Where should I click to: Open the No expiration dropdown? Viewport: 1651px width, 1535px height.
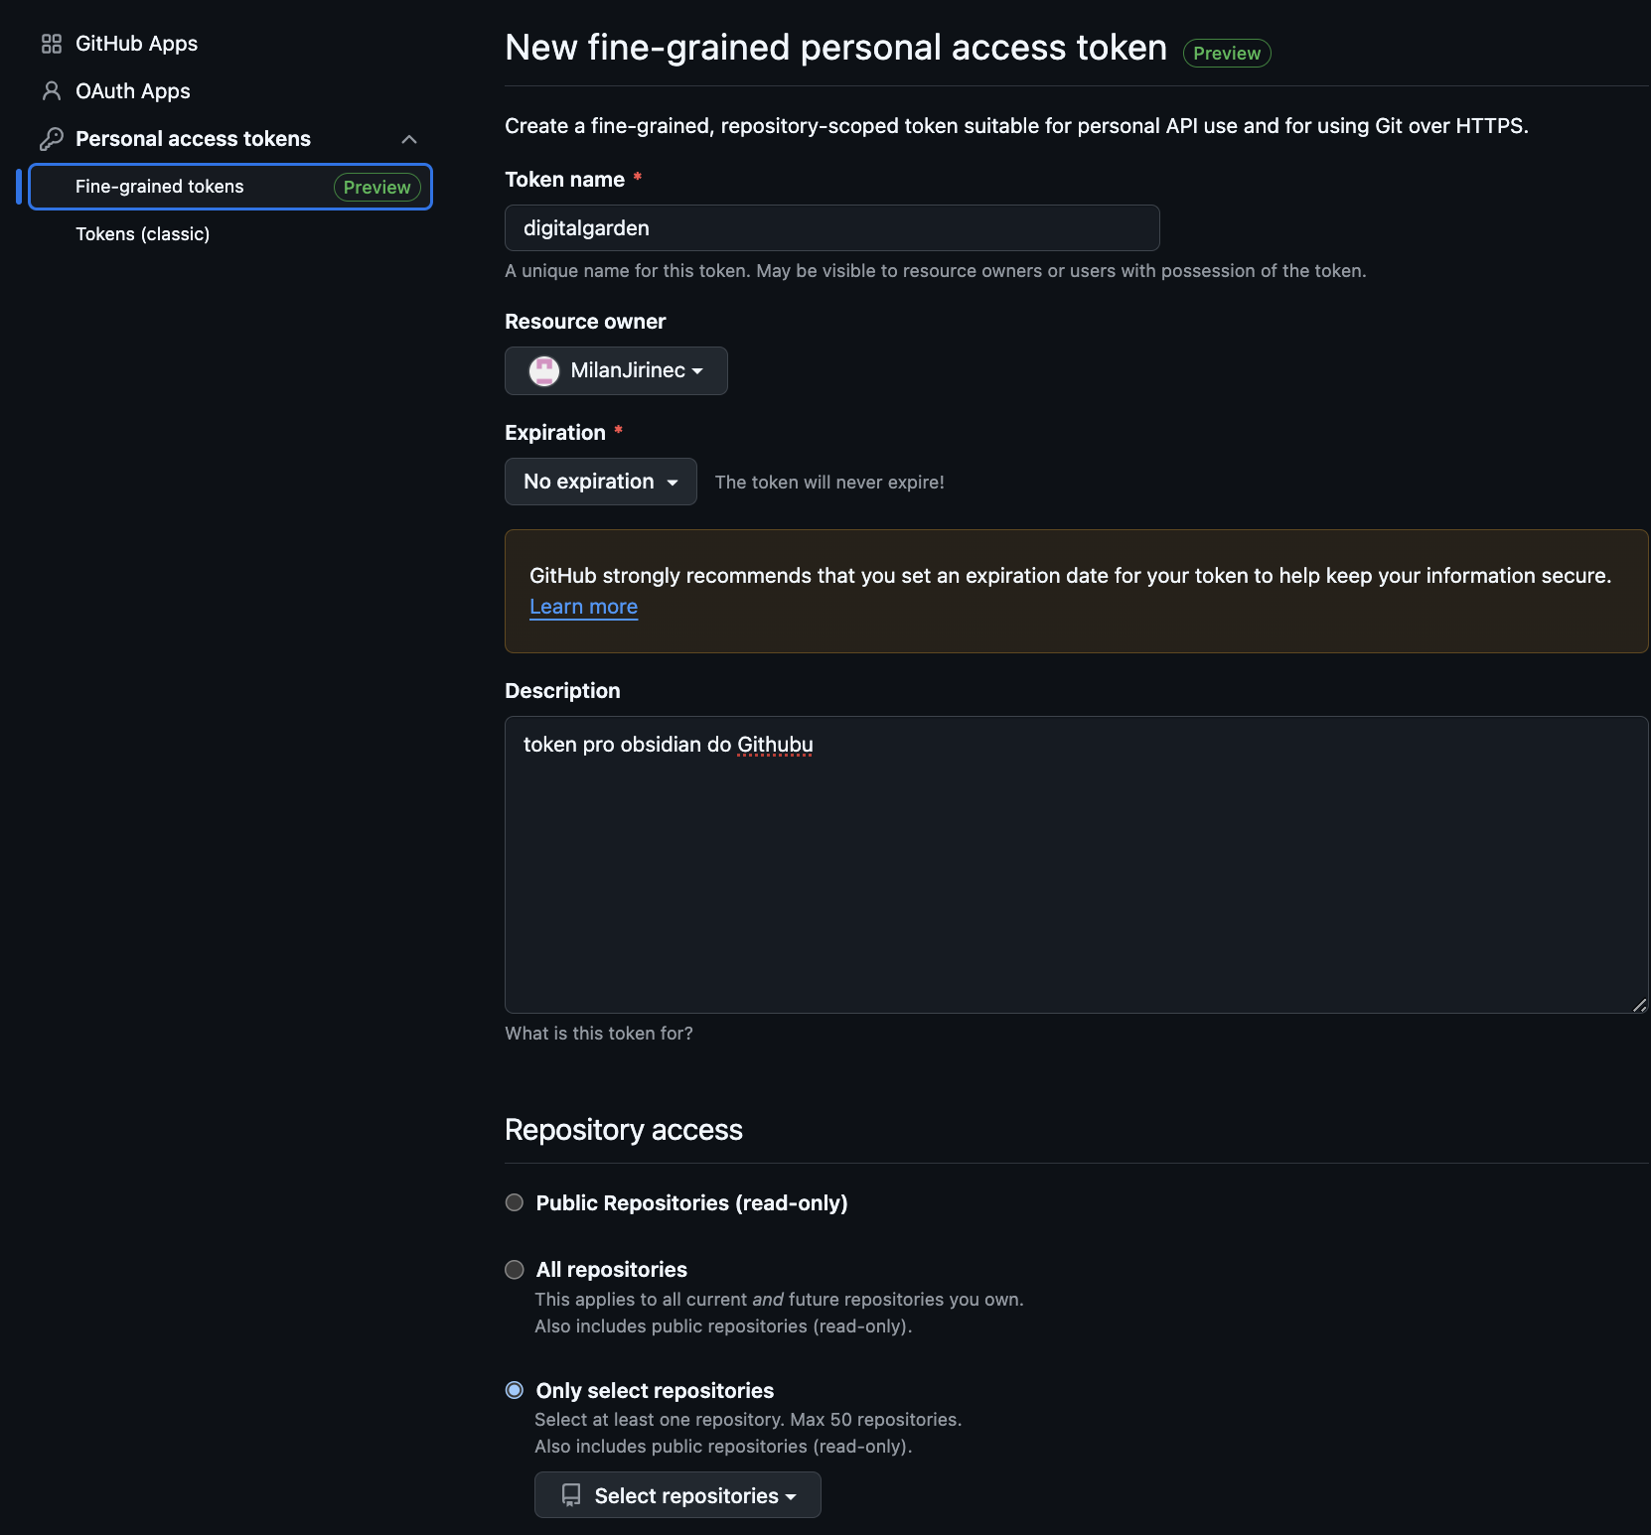[x=601, y=482]
